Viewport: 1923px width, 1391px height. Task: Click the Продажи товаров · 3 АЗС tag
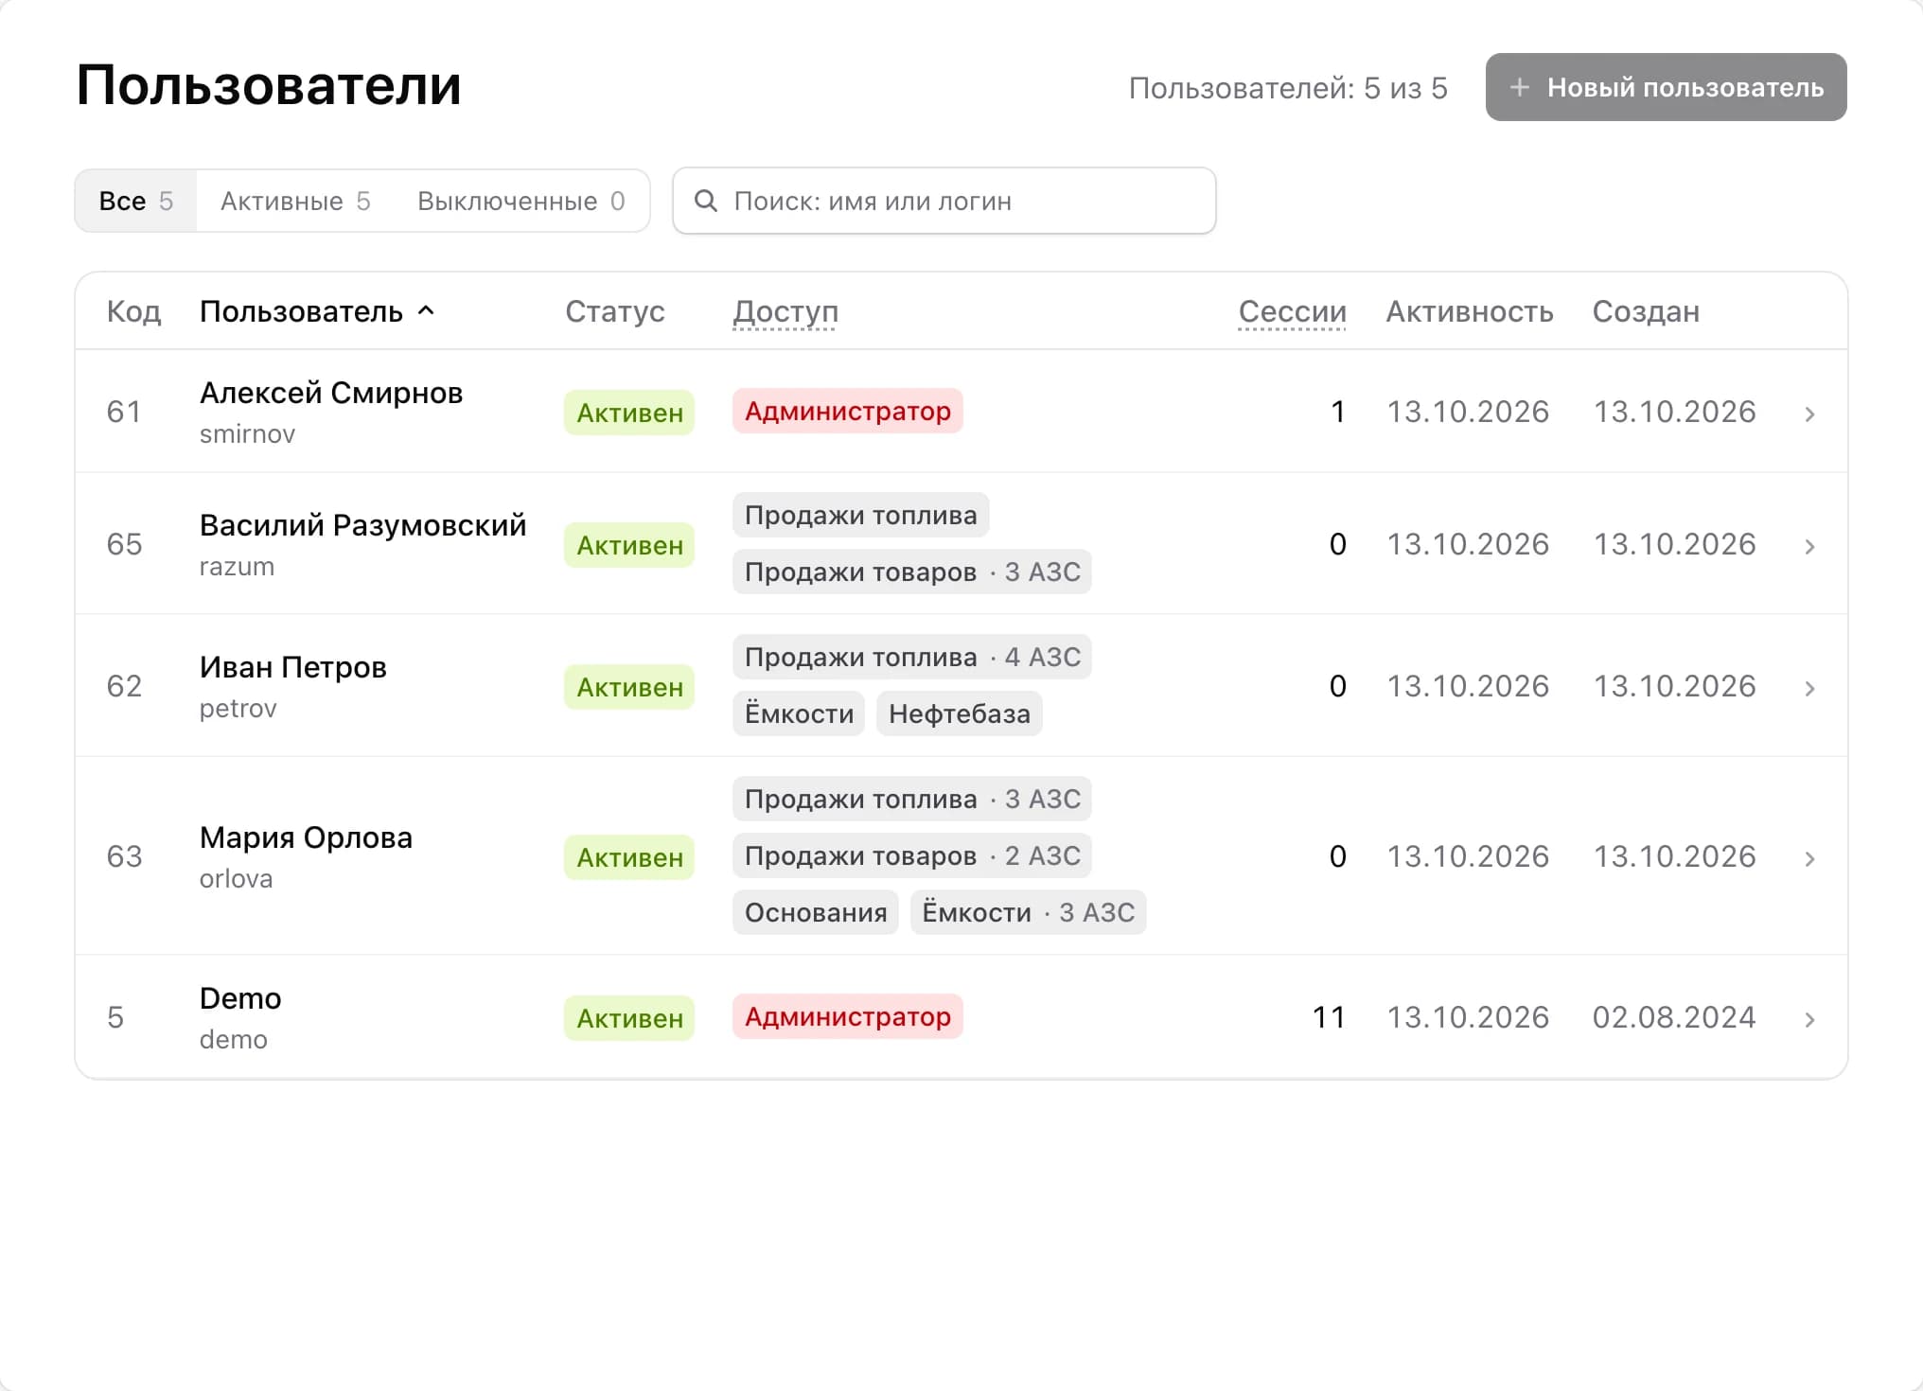click(912, 572)
